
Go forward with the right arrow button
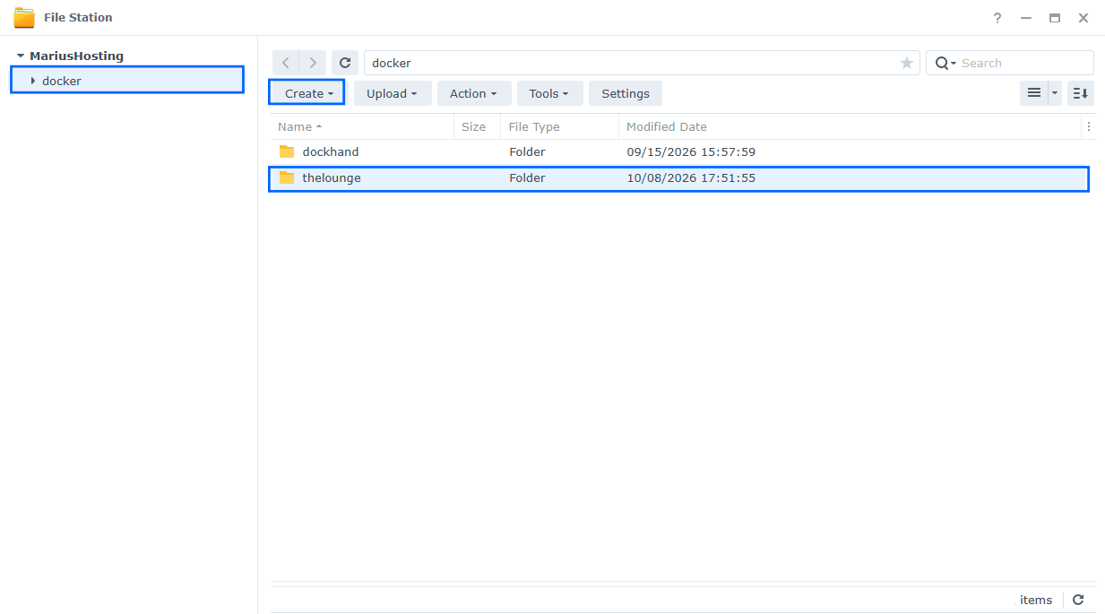point(313,63)
